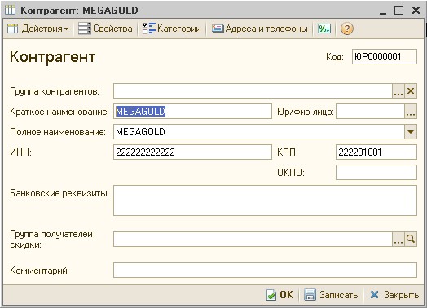
Task: Open the Действия dropdown menu
Action: [x=38, y=29]
